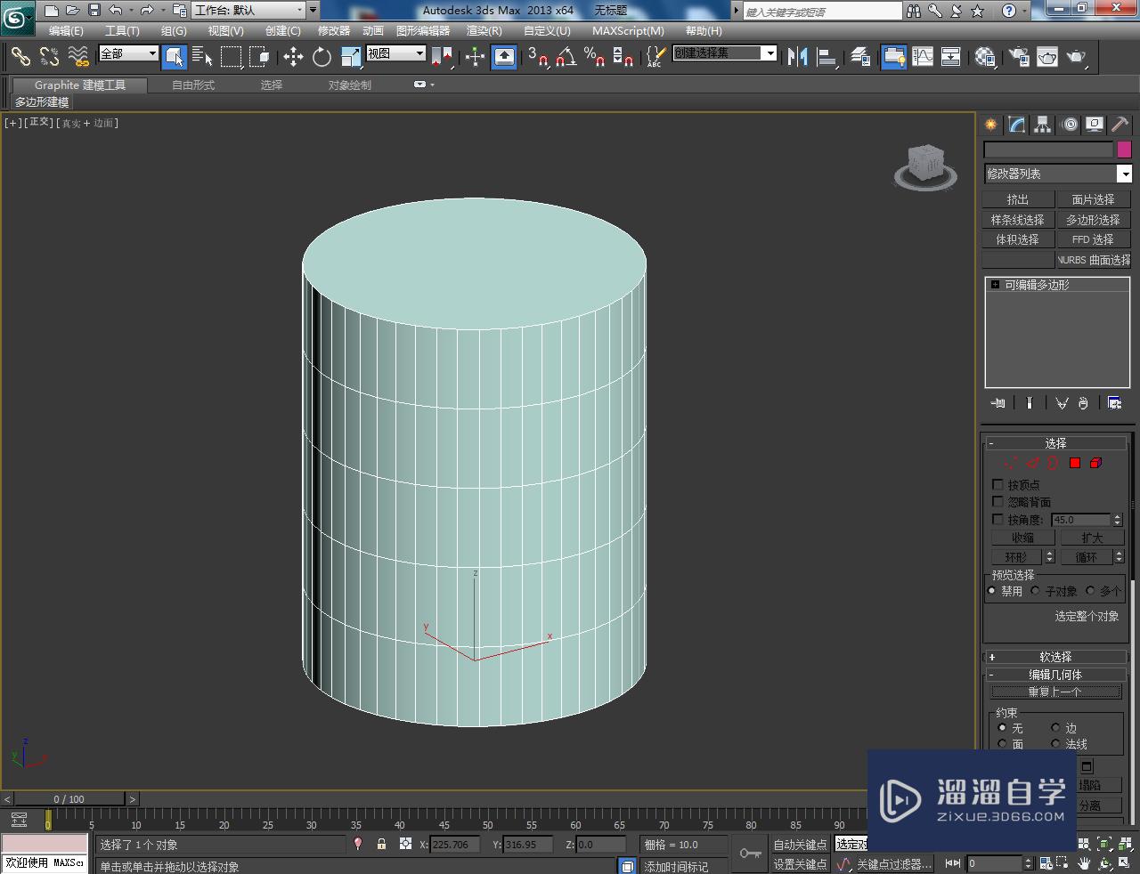Open the 创建选择集 dropdown

(x=725, y=53)
